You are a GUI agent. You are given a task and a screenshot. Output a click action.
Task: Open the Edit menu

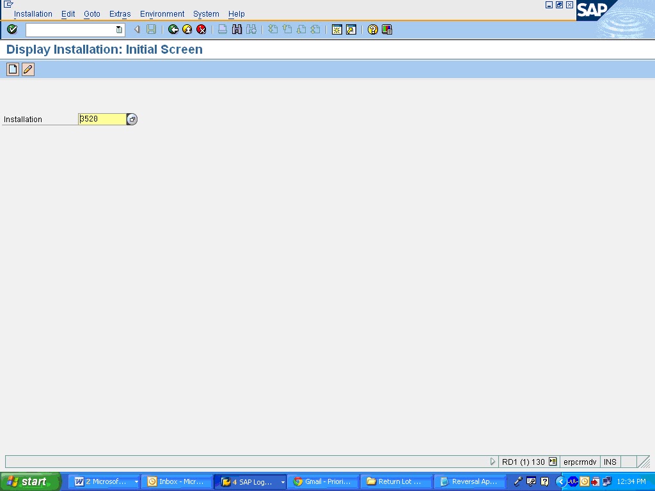click(68, 14)
